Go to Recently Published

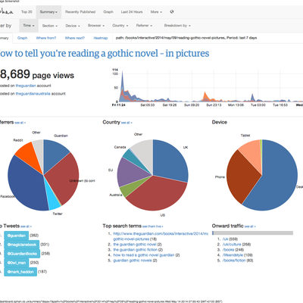(x=80, y=12)
